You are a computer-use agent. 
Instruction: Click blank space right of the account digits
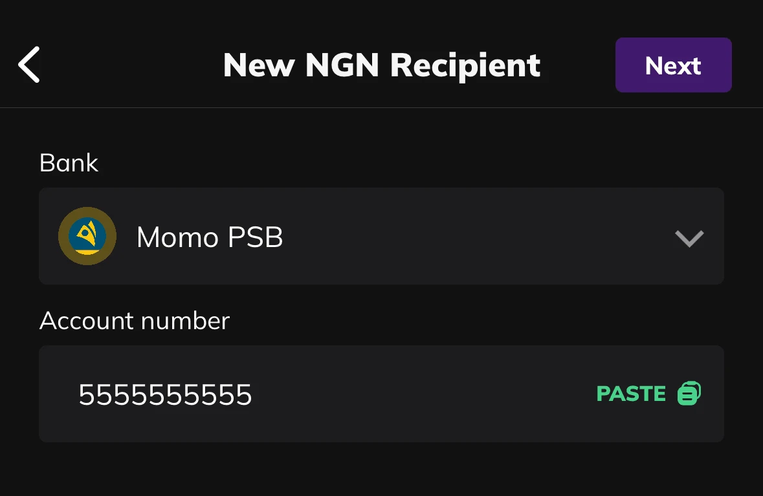[x=421, y=394]
